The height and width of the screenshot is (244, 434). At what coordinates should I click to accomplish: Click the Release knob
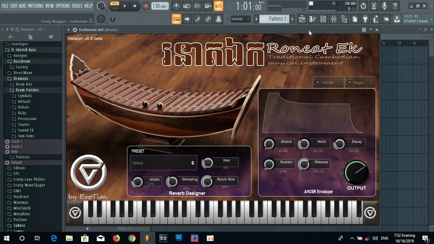coord(304,164)
